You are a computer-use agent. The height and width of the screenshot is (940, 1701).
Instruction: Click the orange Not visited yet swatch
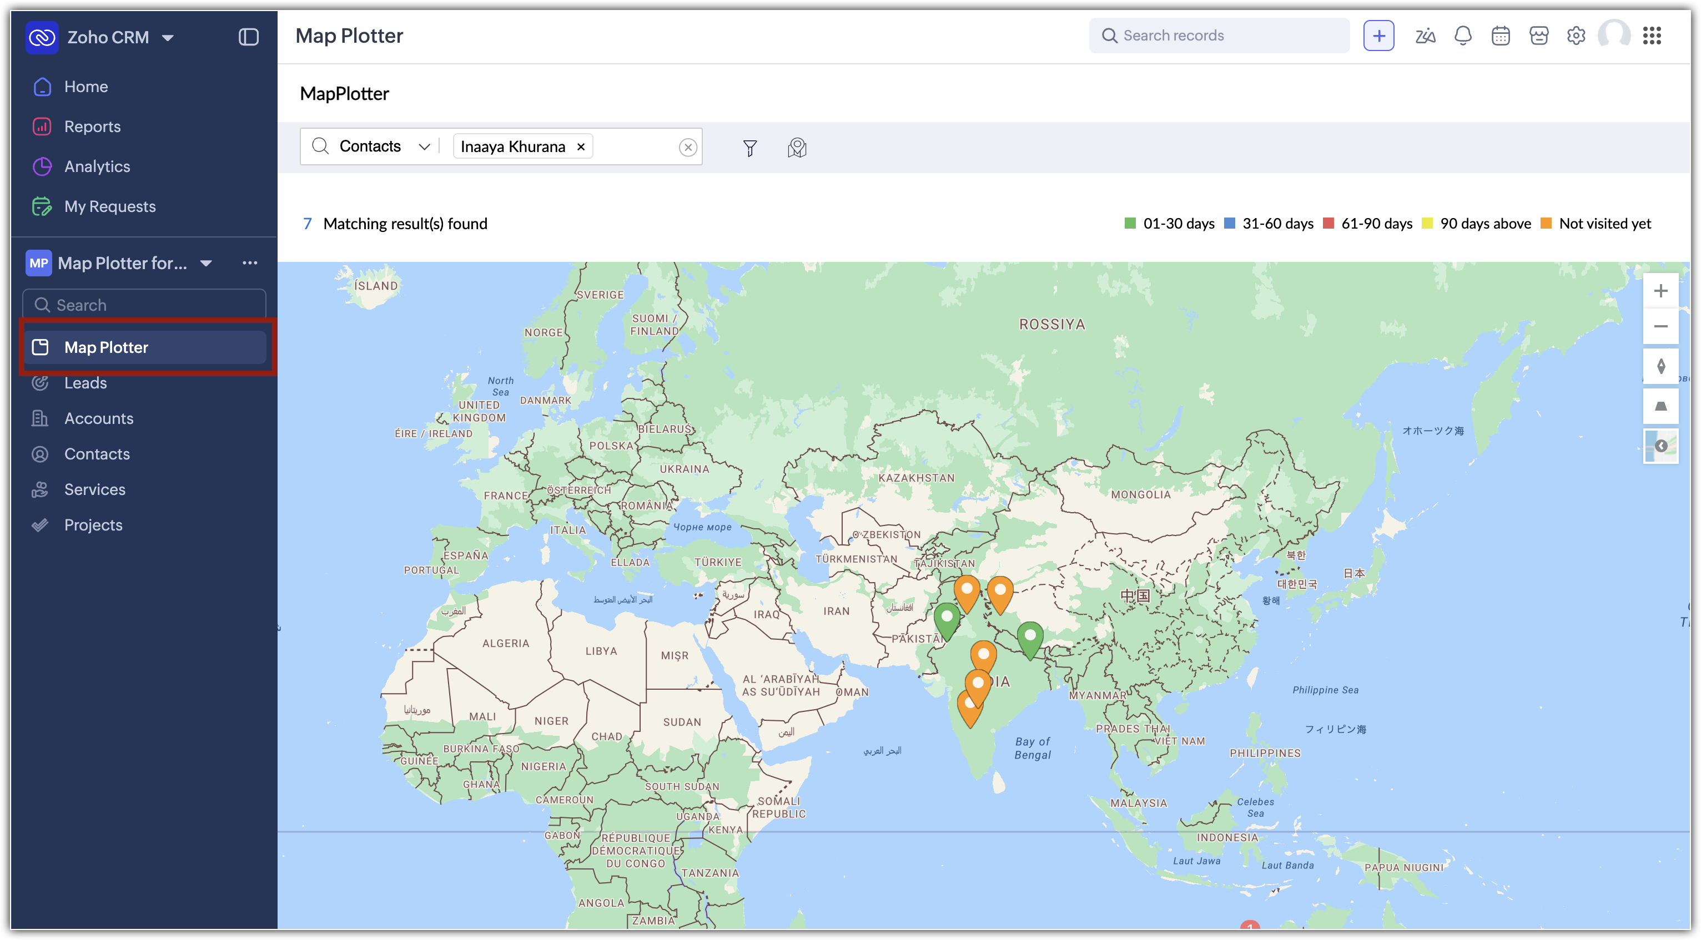[x=1546, y=223]
